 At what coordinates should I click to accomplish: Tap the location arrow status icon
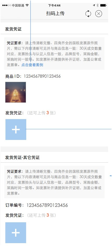click(94, 5)
